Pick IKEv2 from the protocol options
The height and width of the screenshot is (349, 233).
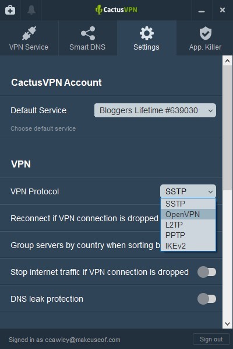coord(188,246)
